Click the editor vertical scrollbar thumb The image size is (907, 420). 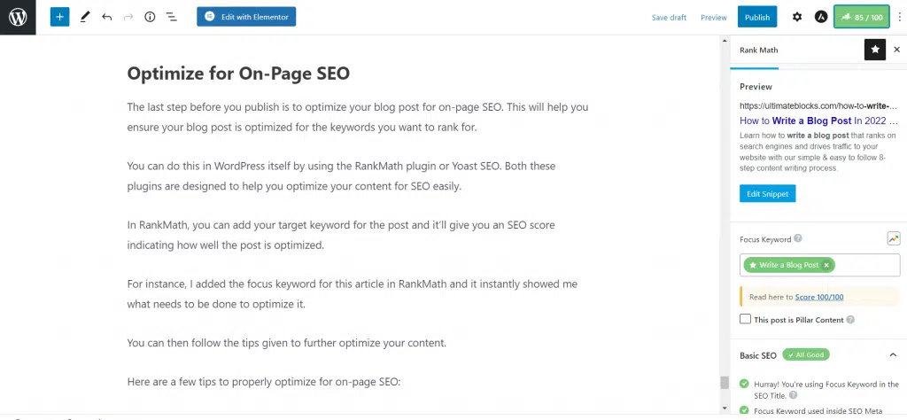(724, 383)
